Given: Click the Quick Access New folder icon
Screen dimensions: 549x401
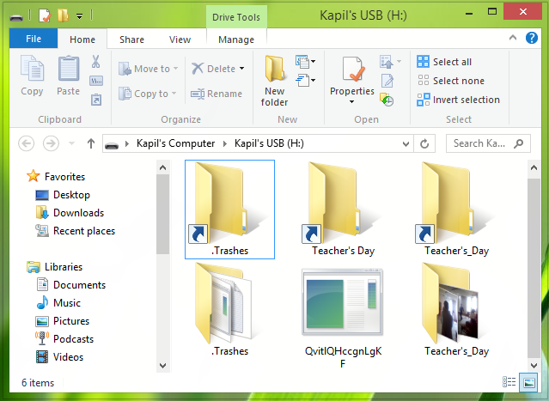Looking at the screenshot, I should coord(63,15).
